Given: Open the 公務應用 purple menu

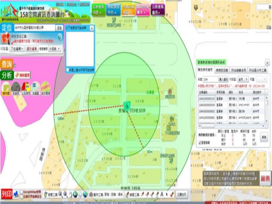Looking at the screenshot, I should pos(157,9).
